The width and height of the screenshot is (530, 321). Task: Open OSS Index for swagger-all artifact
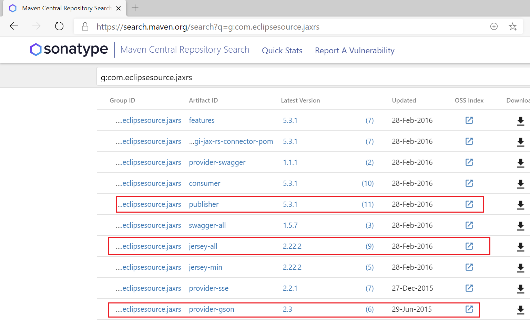coord(469,225)
